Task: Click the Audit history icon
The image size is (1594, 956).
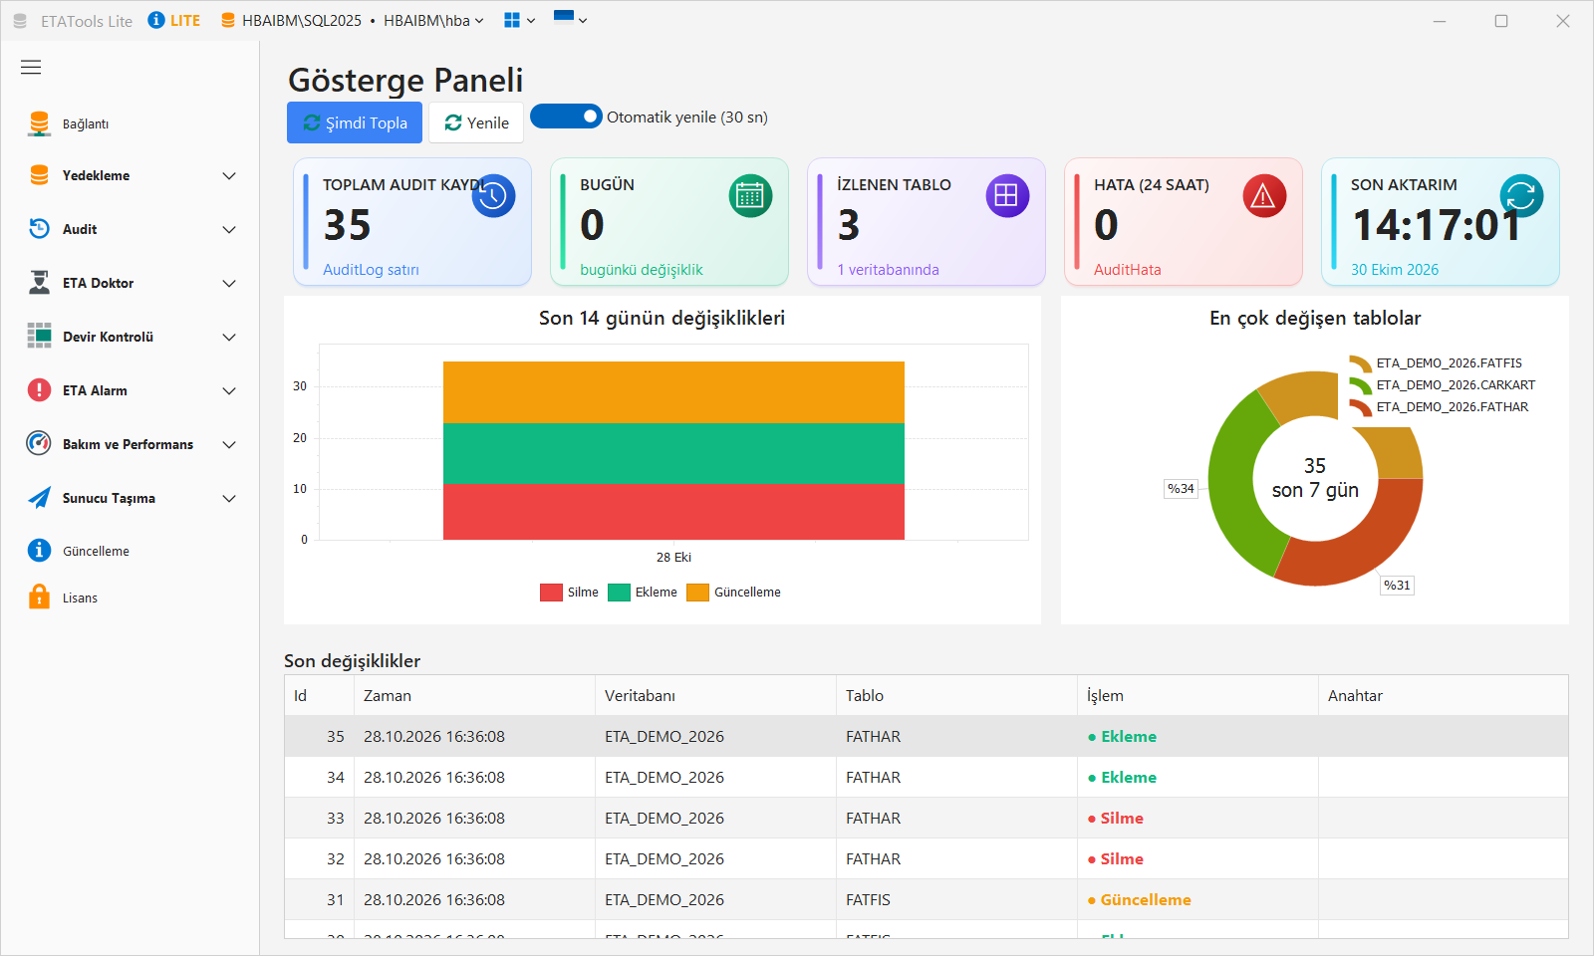Action: (x=39, y=229)
